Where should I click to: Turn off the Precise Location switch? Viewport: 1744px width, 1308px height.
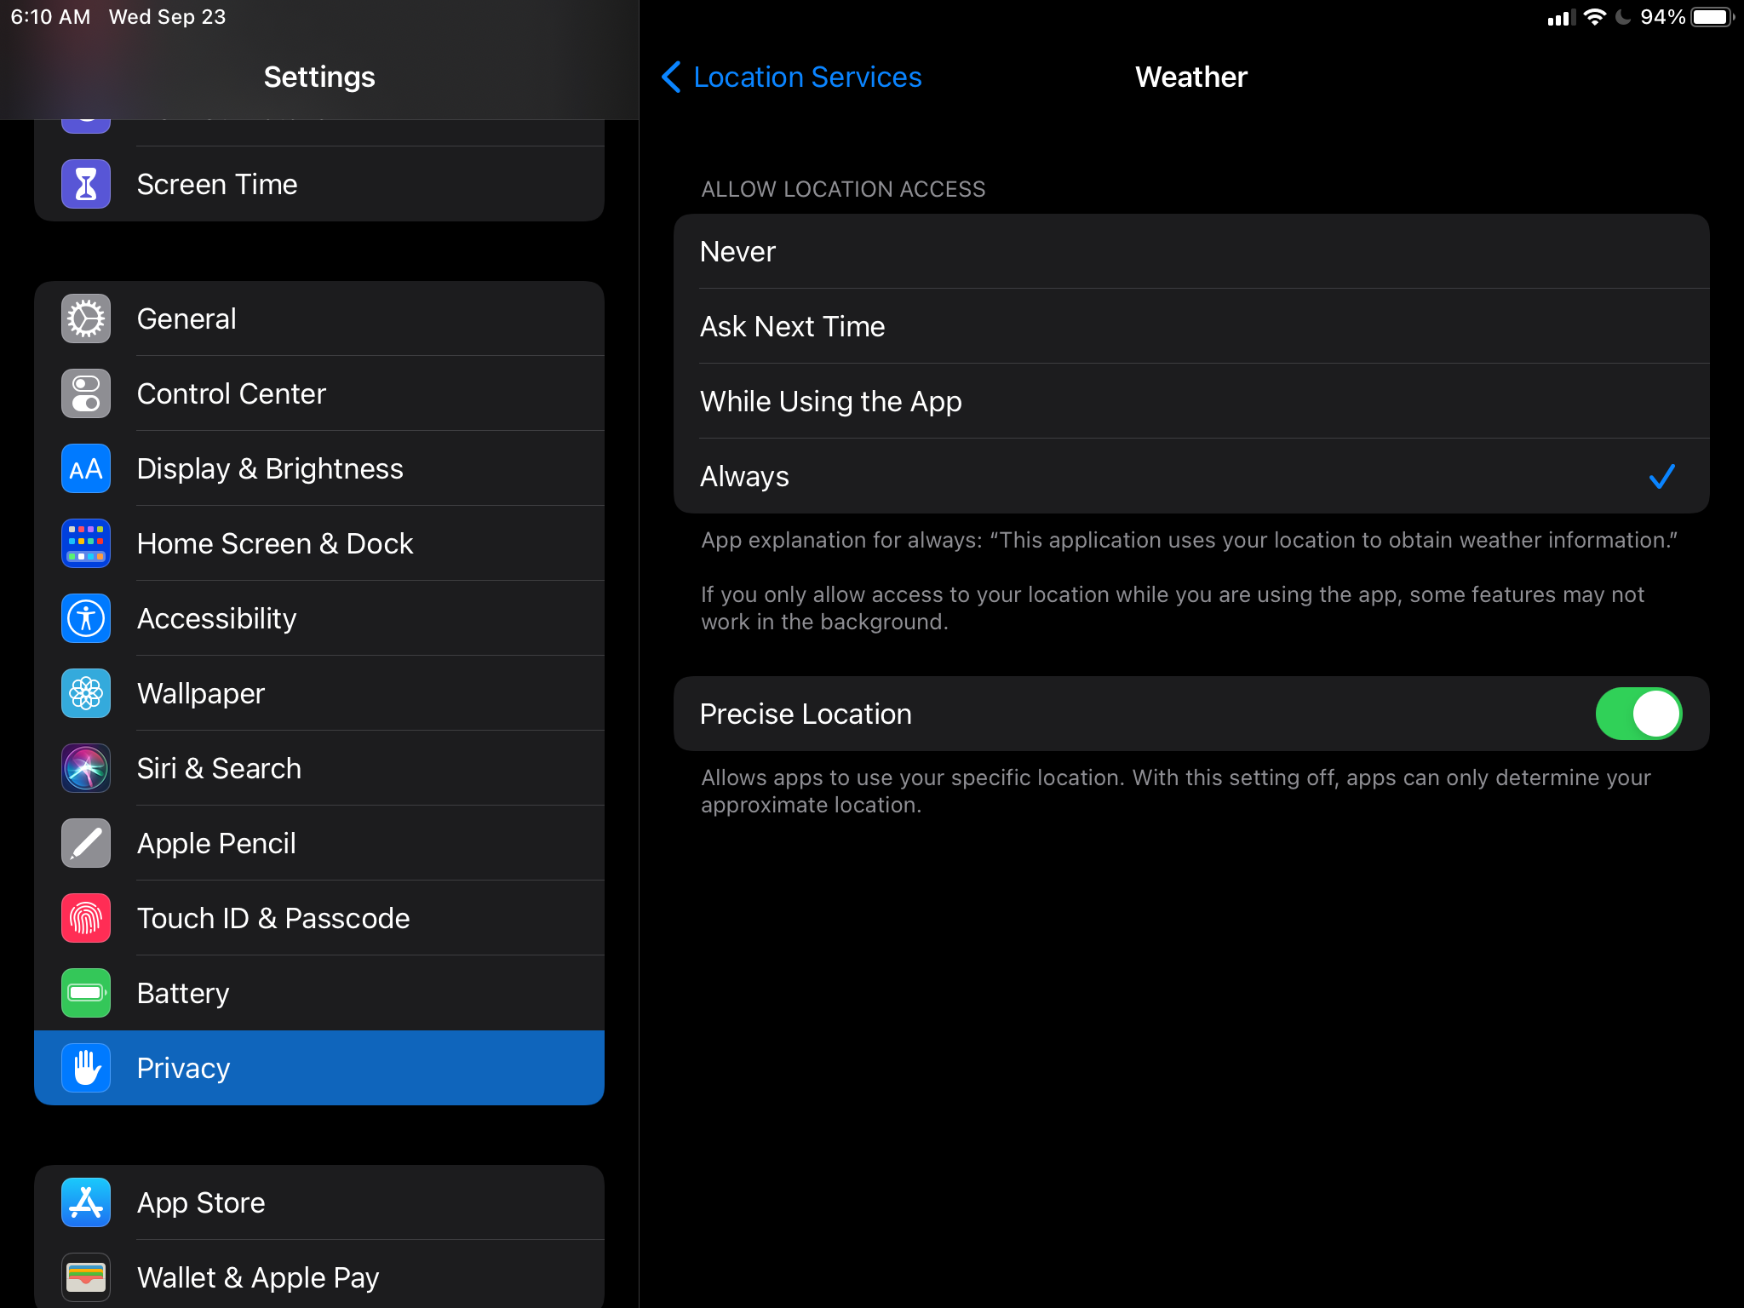[1638, 714]
